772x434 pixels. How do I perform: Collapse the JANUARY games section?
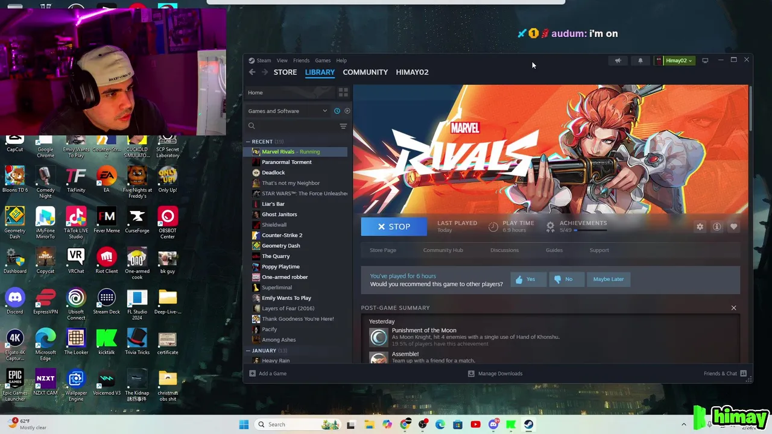[x=248, y=351]
